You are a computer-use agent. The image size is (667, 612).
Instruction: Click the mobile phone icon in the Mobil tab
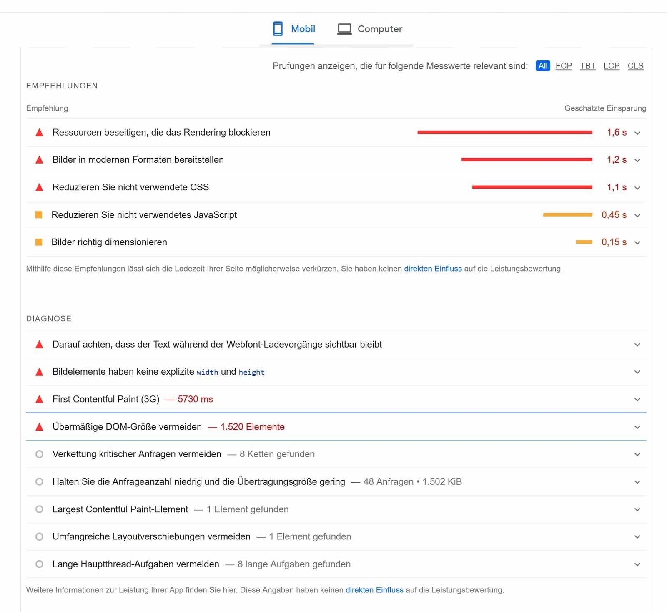pyautogui.click(x=278, y=29)
